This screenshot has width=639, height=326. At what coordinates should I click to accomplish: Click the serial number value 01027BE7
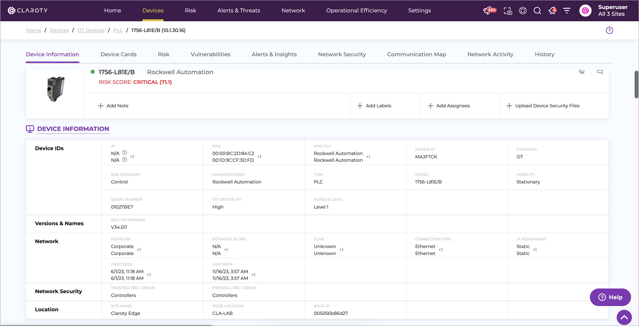[x=122, y=207]
